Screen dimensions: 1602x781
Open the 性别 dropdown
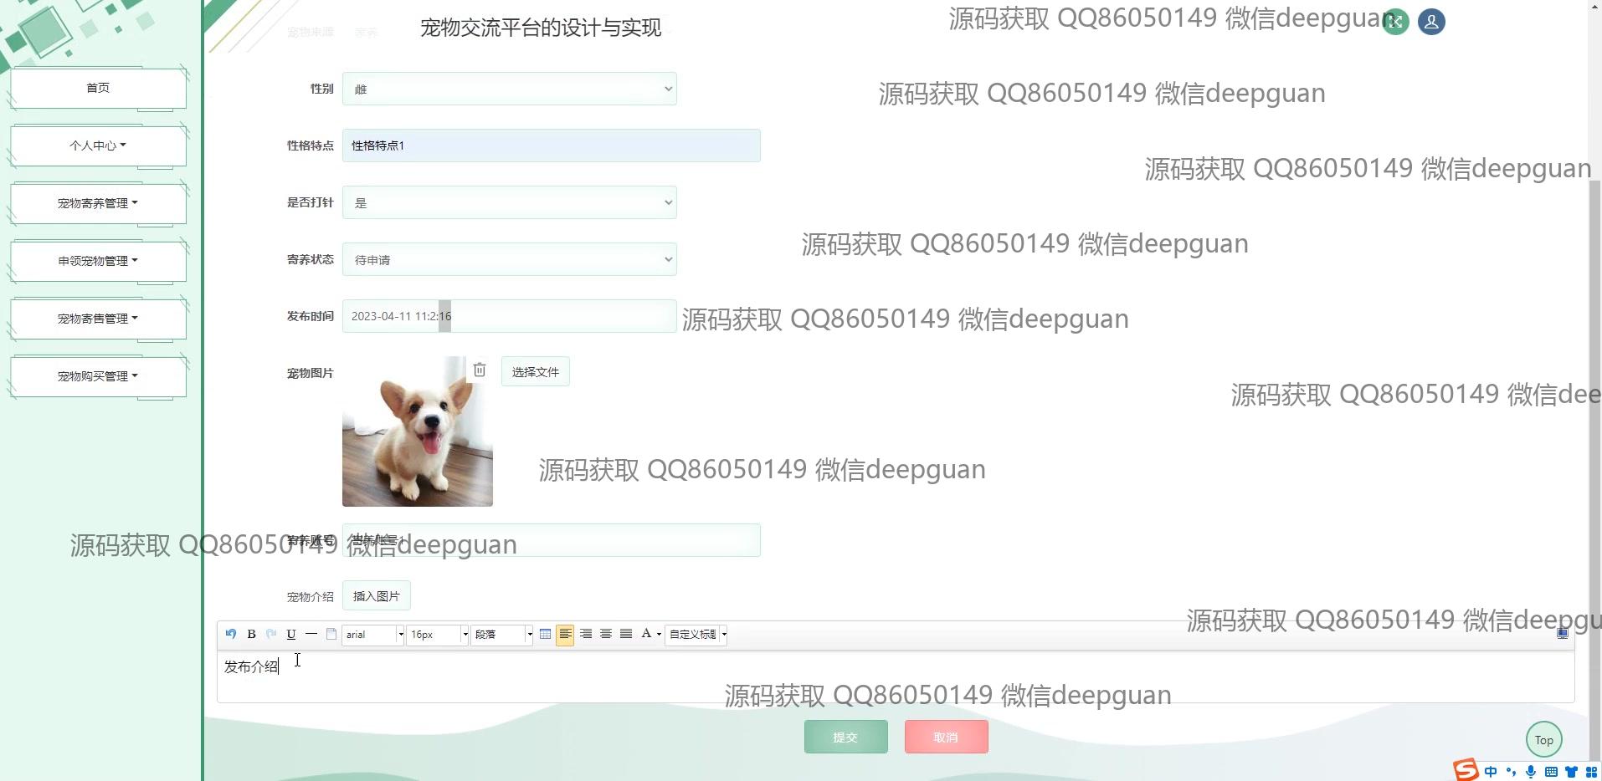(509, 89)
